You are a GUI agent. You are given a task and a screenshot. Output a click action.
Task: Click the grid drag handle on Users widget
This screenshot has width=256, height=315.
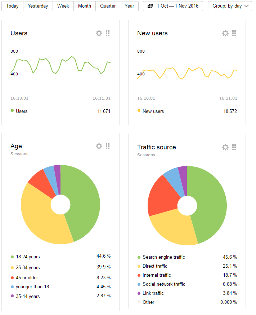(108, 33)
